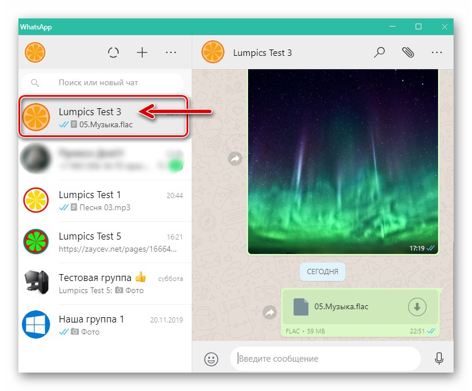This screenshot has height=391, width=472.
Task: Click the status circle icon
Action: click(113, 52)
